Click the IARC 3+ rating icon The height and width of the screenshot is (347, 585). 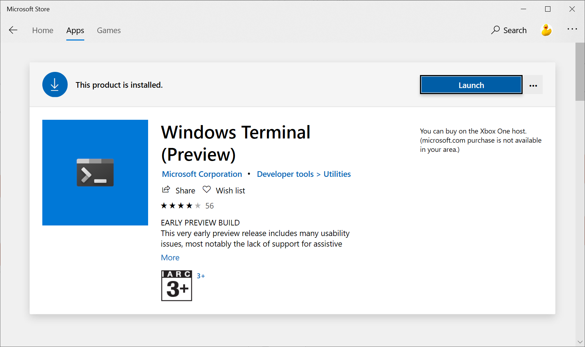click(176, 286)
